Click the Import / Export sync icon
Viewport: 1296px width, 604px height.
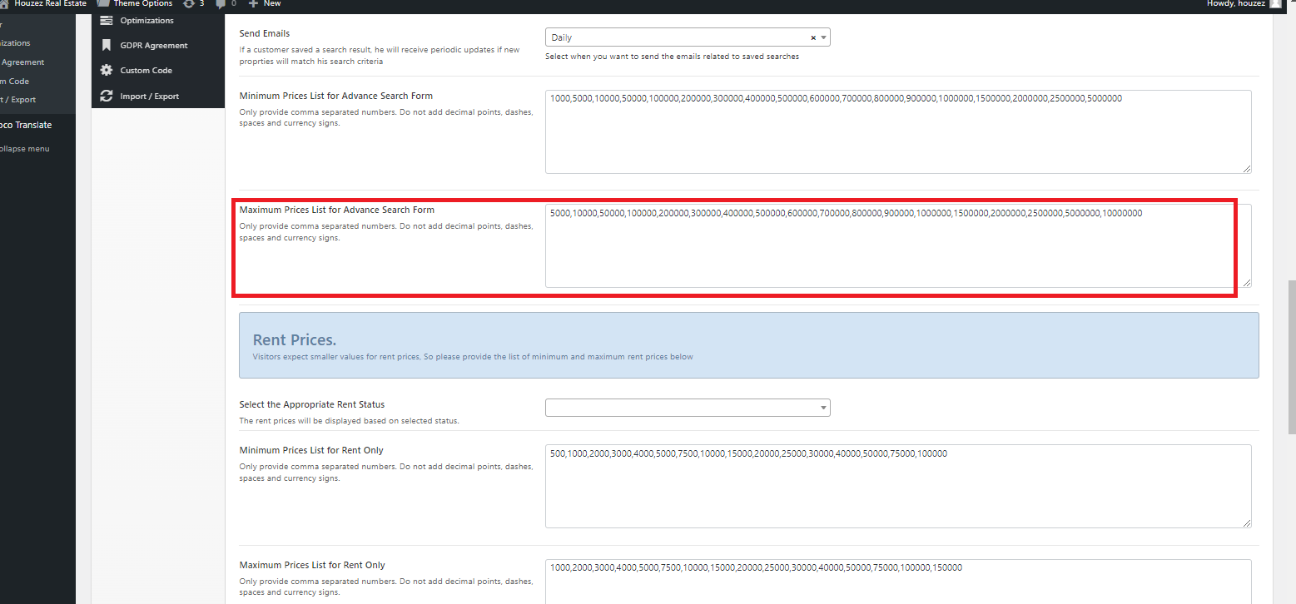[106, 96]
